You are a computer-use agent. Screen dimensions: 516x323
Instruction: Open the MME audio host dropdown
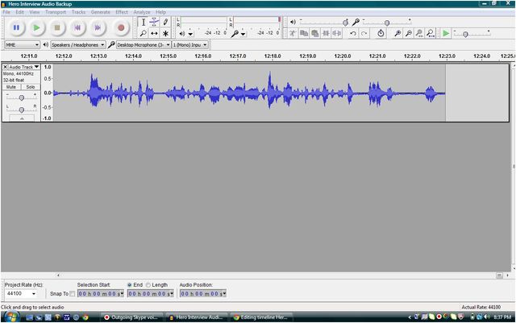[22, 45]
